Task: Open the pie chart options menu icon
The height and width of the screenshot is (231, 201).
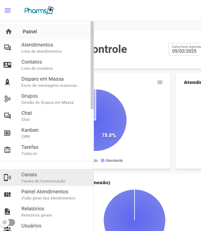Action: pos(160,82)
